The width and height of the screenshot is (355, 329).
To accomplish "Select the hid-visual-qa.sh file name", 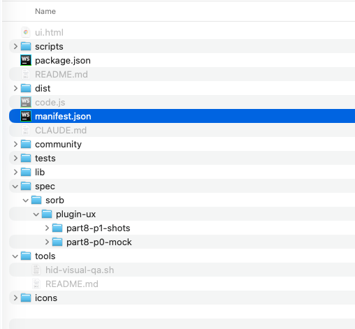I will tap(80, 270).
